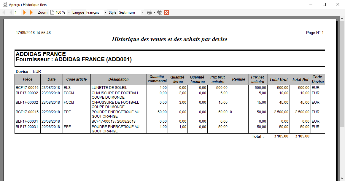Open the print setup icon with checkmark
This screenshot has width=345, height=181.
[x=160, y=12]
